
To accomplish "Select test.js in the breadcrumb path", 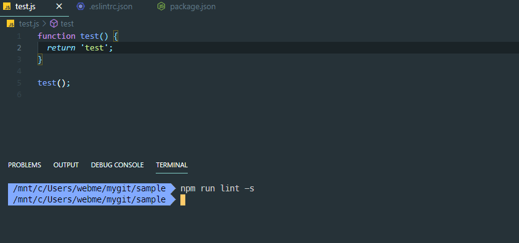I will click(29, 24).
